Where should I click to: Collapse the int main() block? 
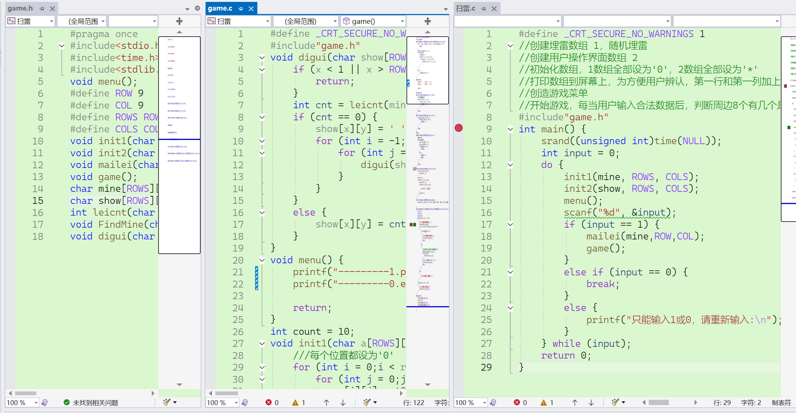tap(510, 129)
